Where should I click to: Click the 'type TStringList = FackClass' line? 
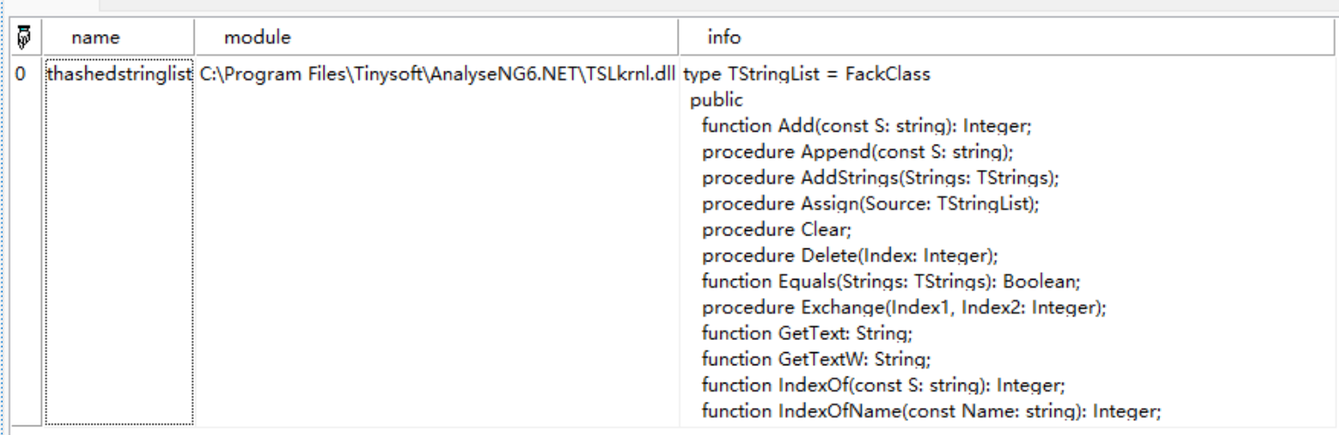(807, 75)
